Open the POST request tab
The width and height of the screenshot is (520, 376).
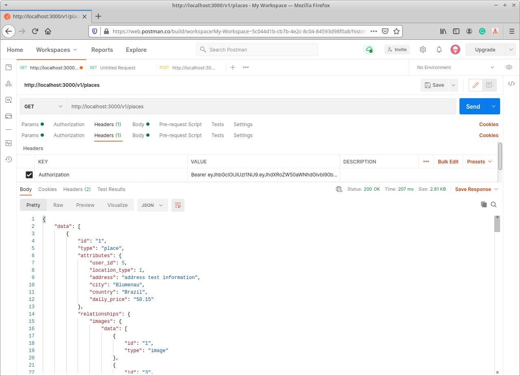click(191, 67)
